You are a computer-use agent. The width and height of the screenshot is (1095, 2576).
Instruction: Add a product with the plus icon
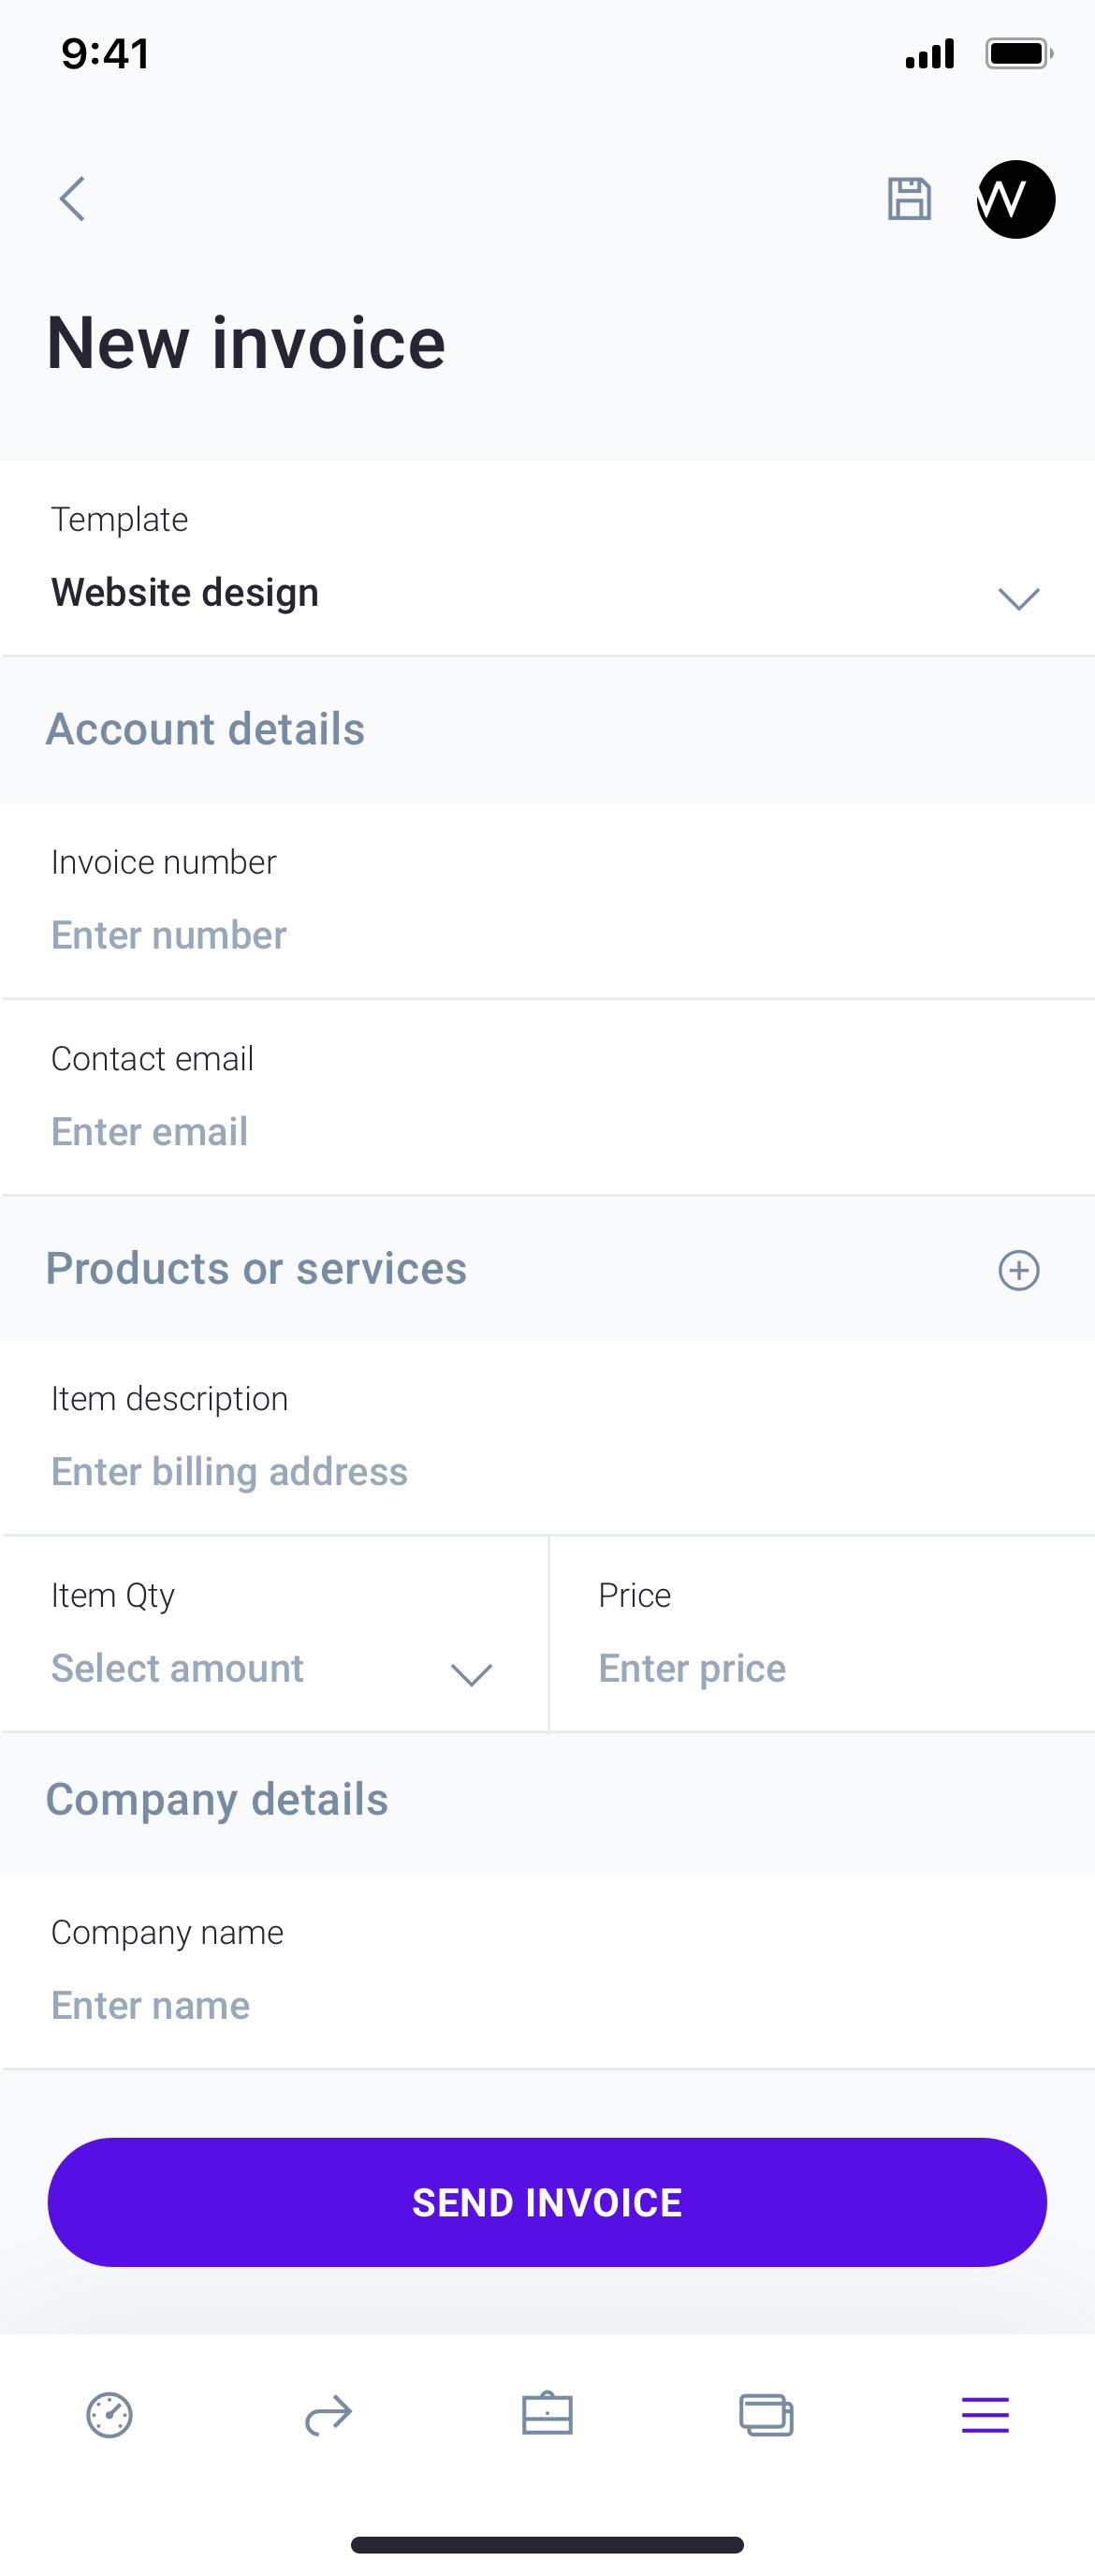point(1018,1270)
